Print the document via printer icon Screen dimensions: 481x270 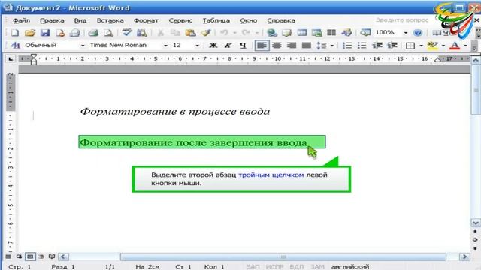[x=93, y=33]
